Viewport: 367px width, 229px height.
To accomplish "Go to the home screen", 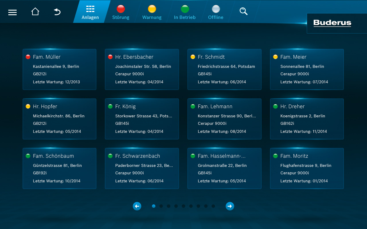I will tap(35, 12).
